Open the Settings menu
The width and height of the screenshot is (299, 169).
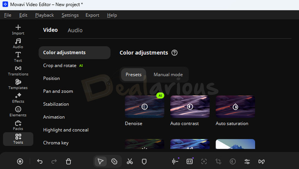70,15
